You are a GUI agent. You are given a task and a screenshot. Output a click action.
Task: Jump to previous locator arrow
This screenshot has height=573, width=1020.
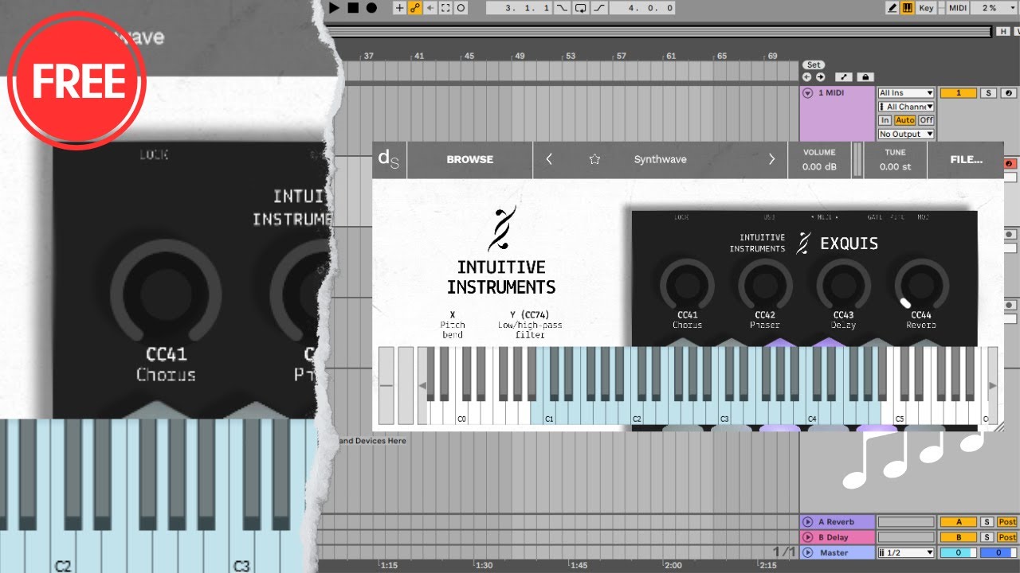[808, 77]
